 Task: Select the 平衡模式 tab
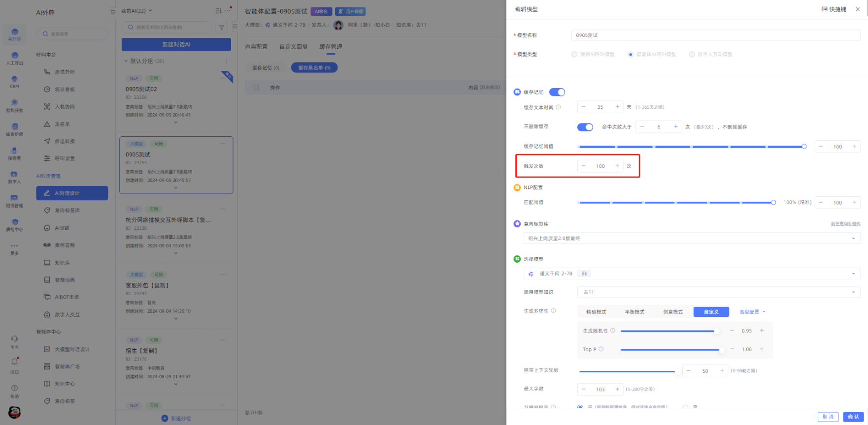(634, 312)
